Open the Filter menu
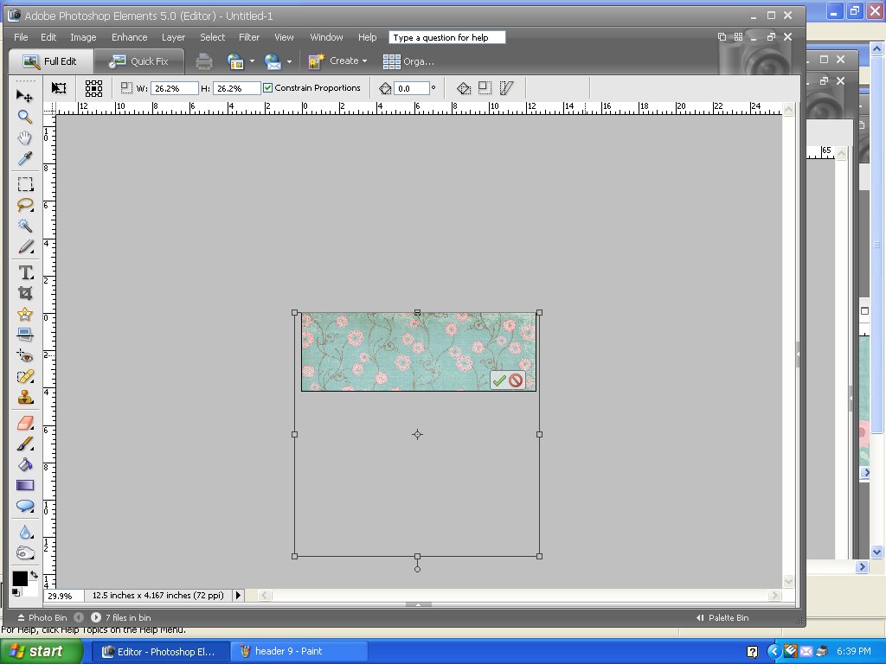This screenshot has width=886, height=664. click(x=249, y=37)
